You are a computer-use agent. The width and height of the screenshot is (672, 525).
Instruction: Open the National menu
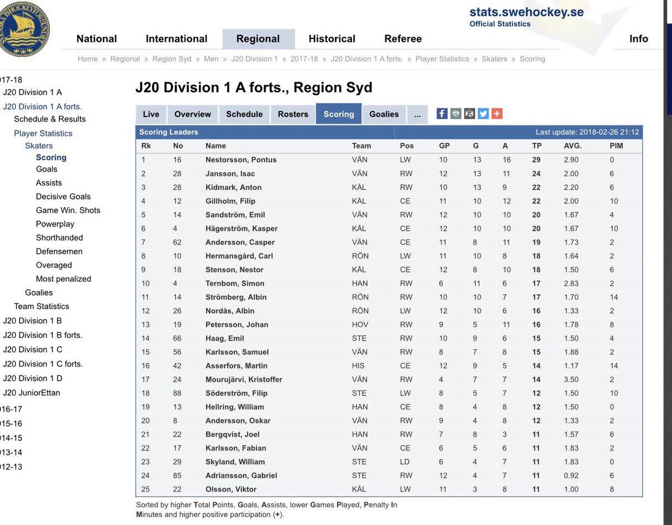click(x=97, y=39)
